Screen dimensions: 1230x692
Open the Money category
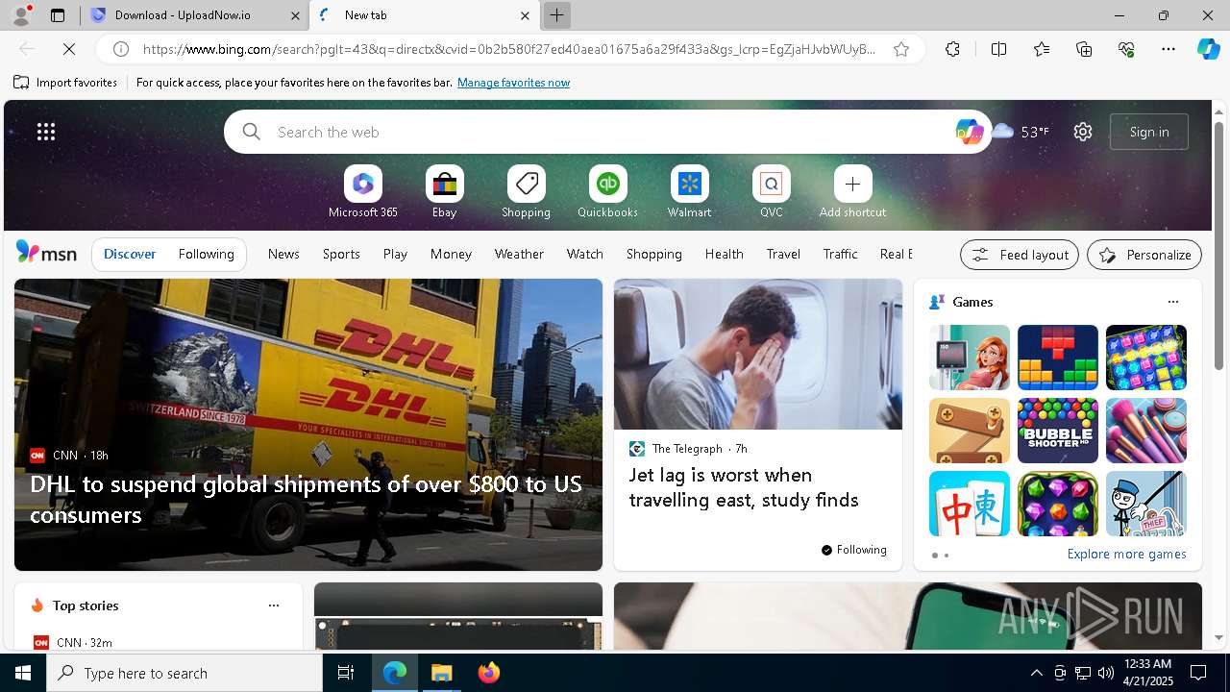point(451,254)
